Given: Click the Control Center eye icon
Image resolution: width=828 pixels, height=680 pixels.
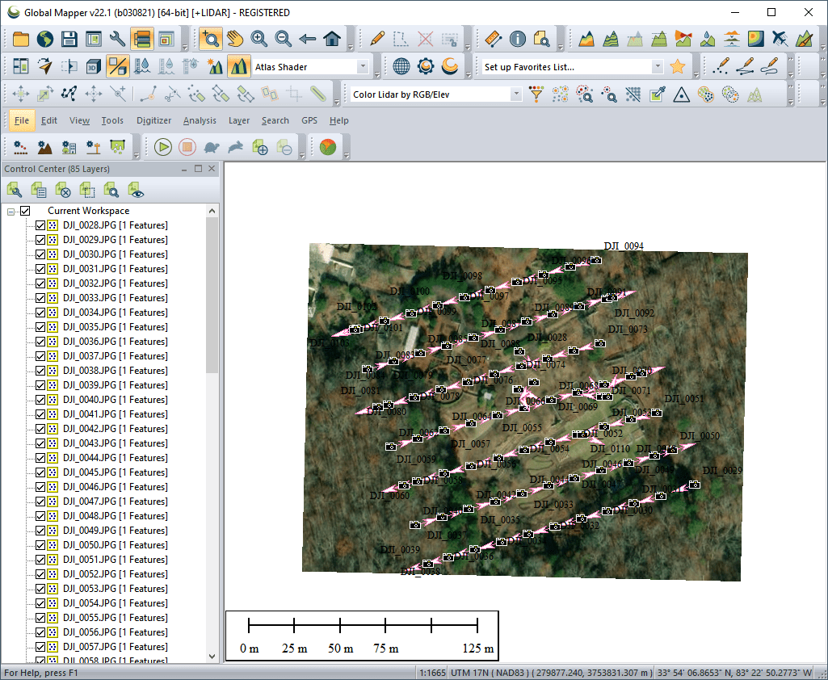Looking at the screenshot, I should (136, 190).
